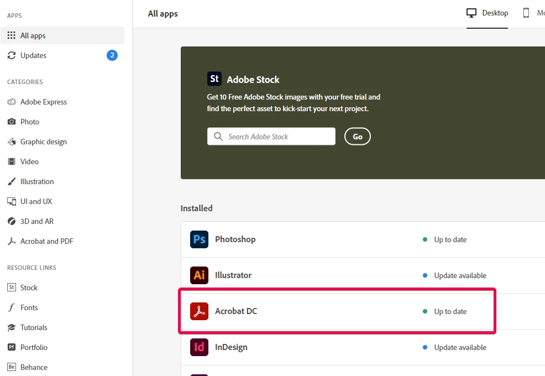Image resolution: width=545 pixels, height=376 pixels.
Task: Click the Adobe Stock St logo
Action: click(x=214, y=79)
